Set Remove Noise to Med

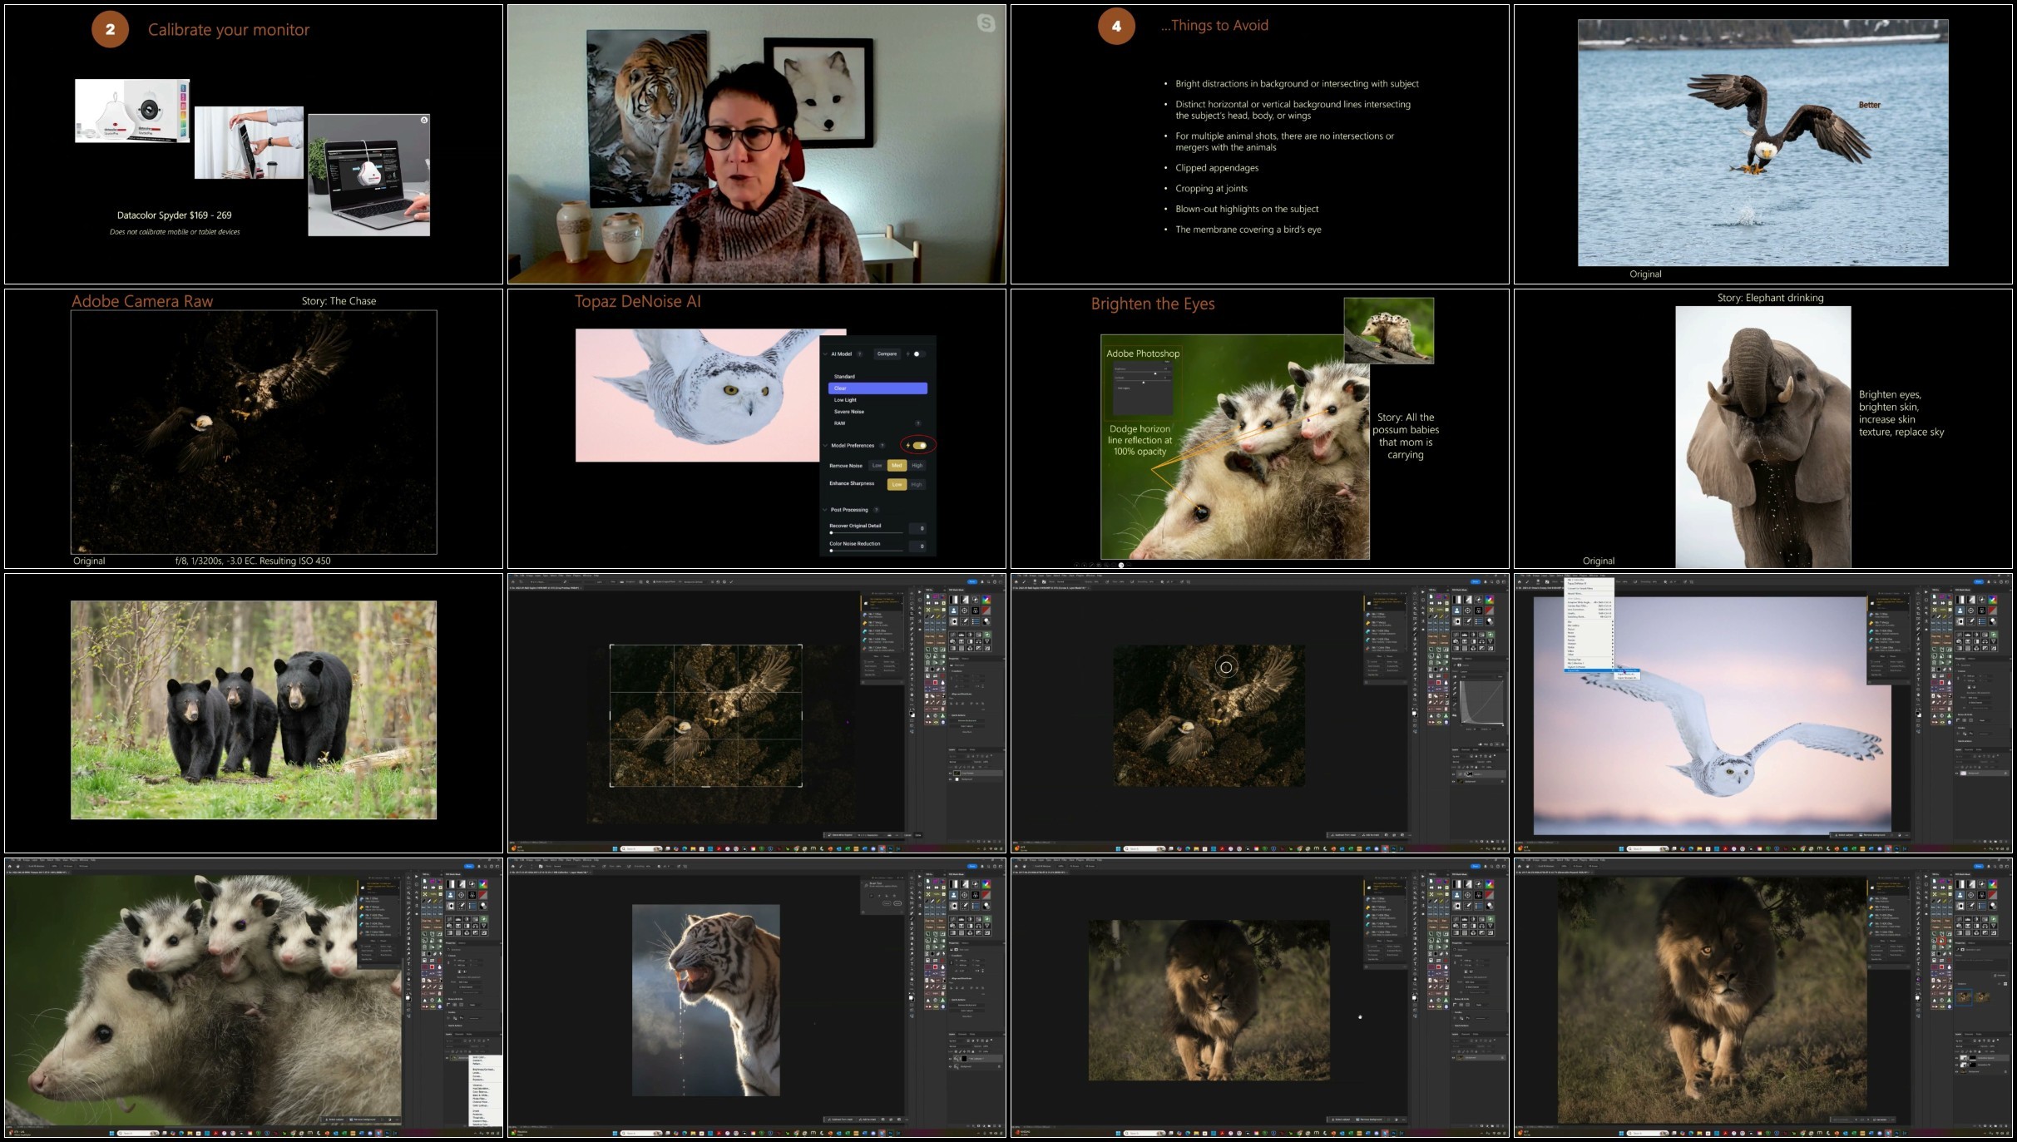tap(897, 465)
